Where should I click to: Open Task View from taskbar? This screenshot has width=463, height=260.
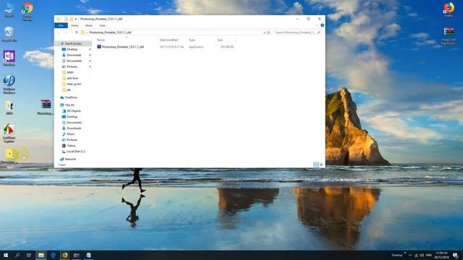[29, 255]
